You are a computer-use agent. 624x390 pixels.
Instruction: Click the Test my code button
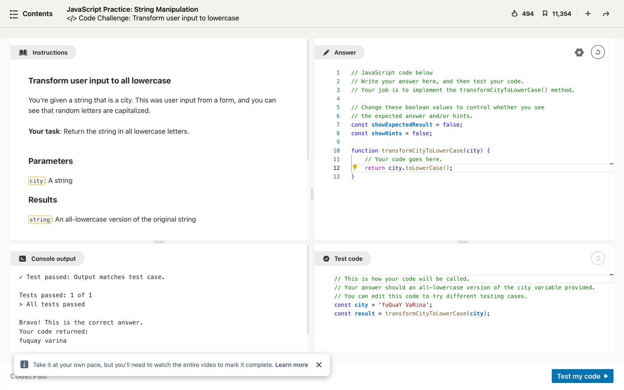[582, 376]
